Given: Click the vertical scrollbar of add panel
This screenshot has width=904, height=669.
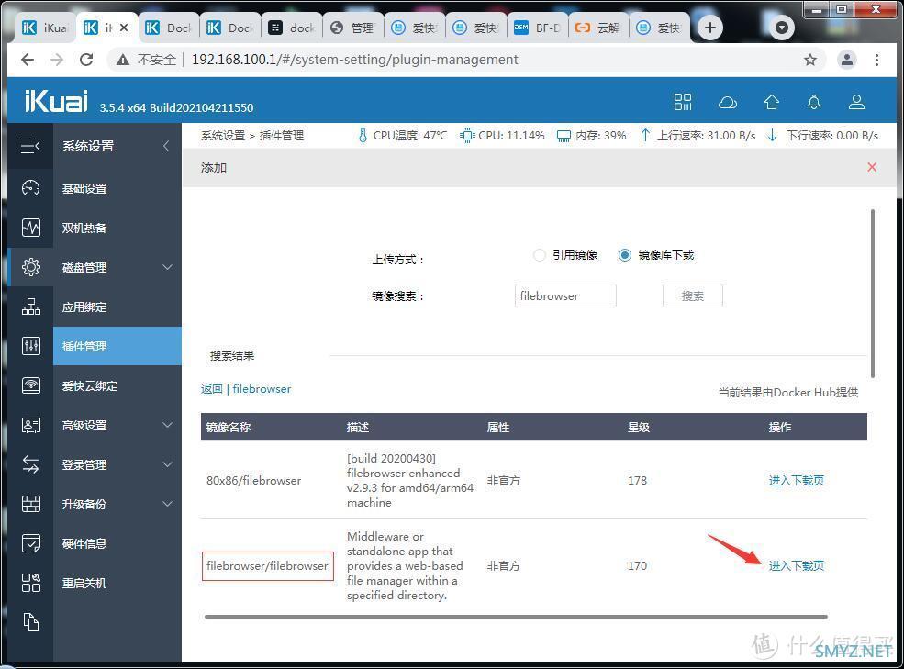Looking at the screenshot, I should 872,294.
